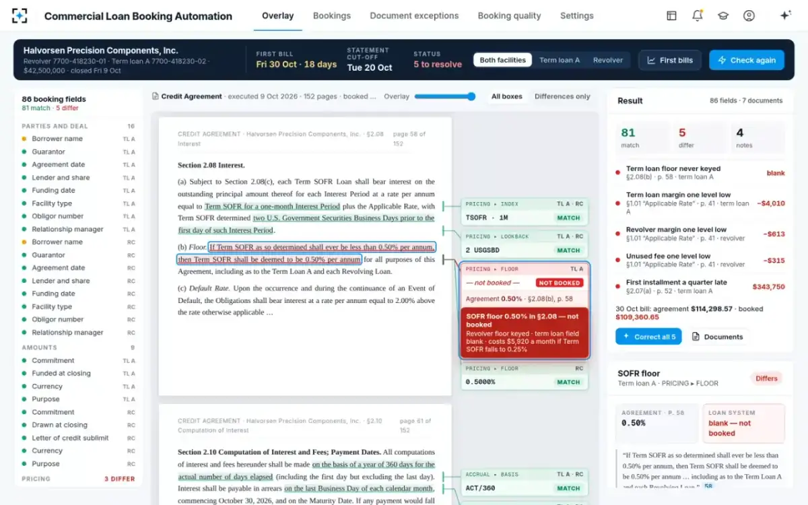Click the page 58 citation link
Viewport: 808px width, 505px height.
tap(708, 485)
